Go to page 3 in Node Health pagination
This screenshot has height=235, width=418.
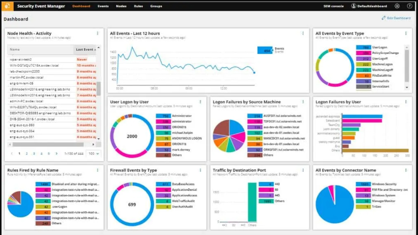34,153
